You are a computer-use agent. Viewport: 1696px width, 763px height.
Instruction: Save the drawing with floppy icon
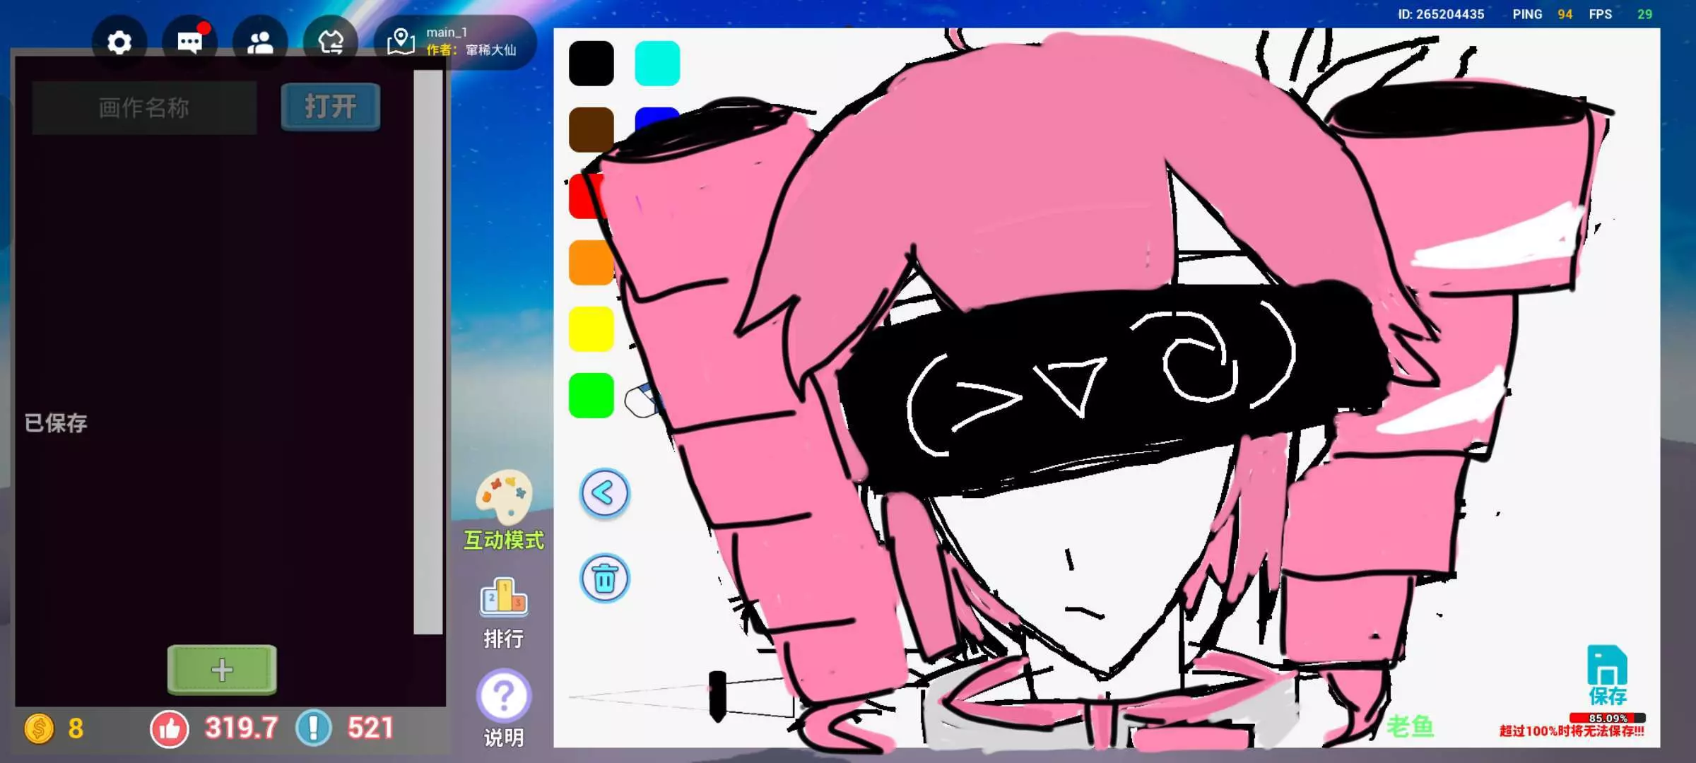click(1607, 666)
